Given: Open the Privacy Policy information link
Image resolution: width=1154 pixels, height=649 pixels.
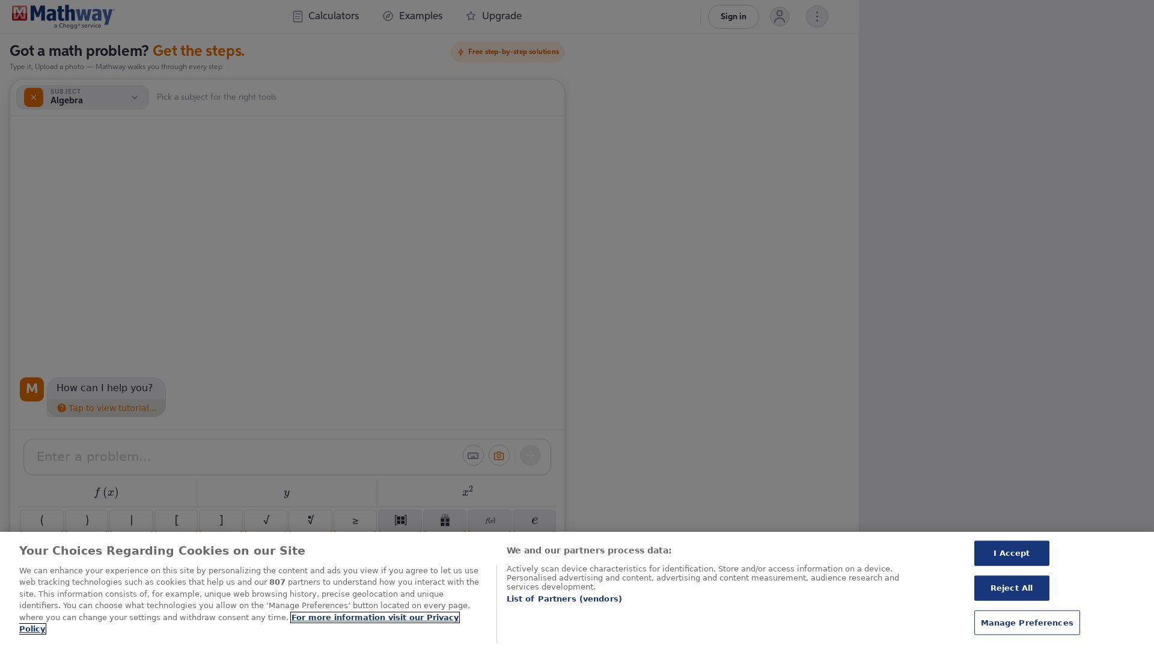Looking at the screenshot, I should coord(374,618).
